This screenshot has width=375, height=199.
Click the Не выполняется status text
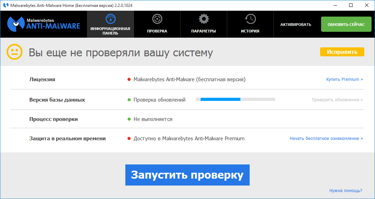pos(153,119)
